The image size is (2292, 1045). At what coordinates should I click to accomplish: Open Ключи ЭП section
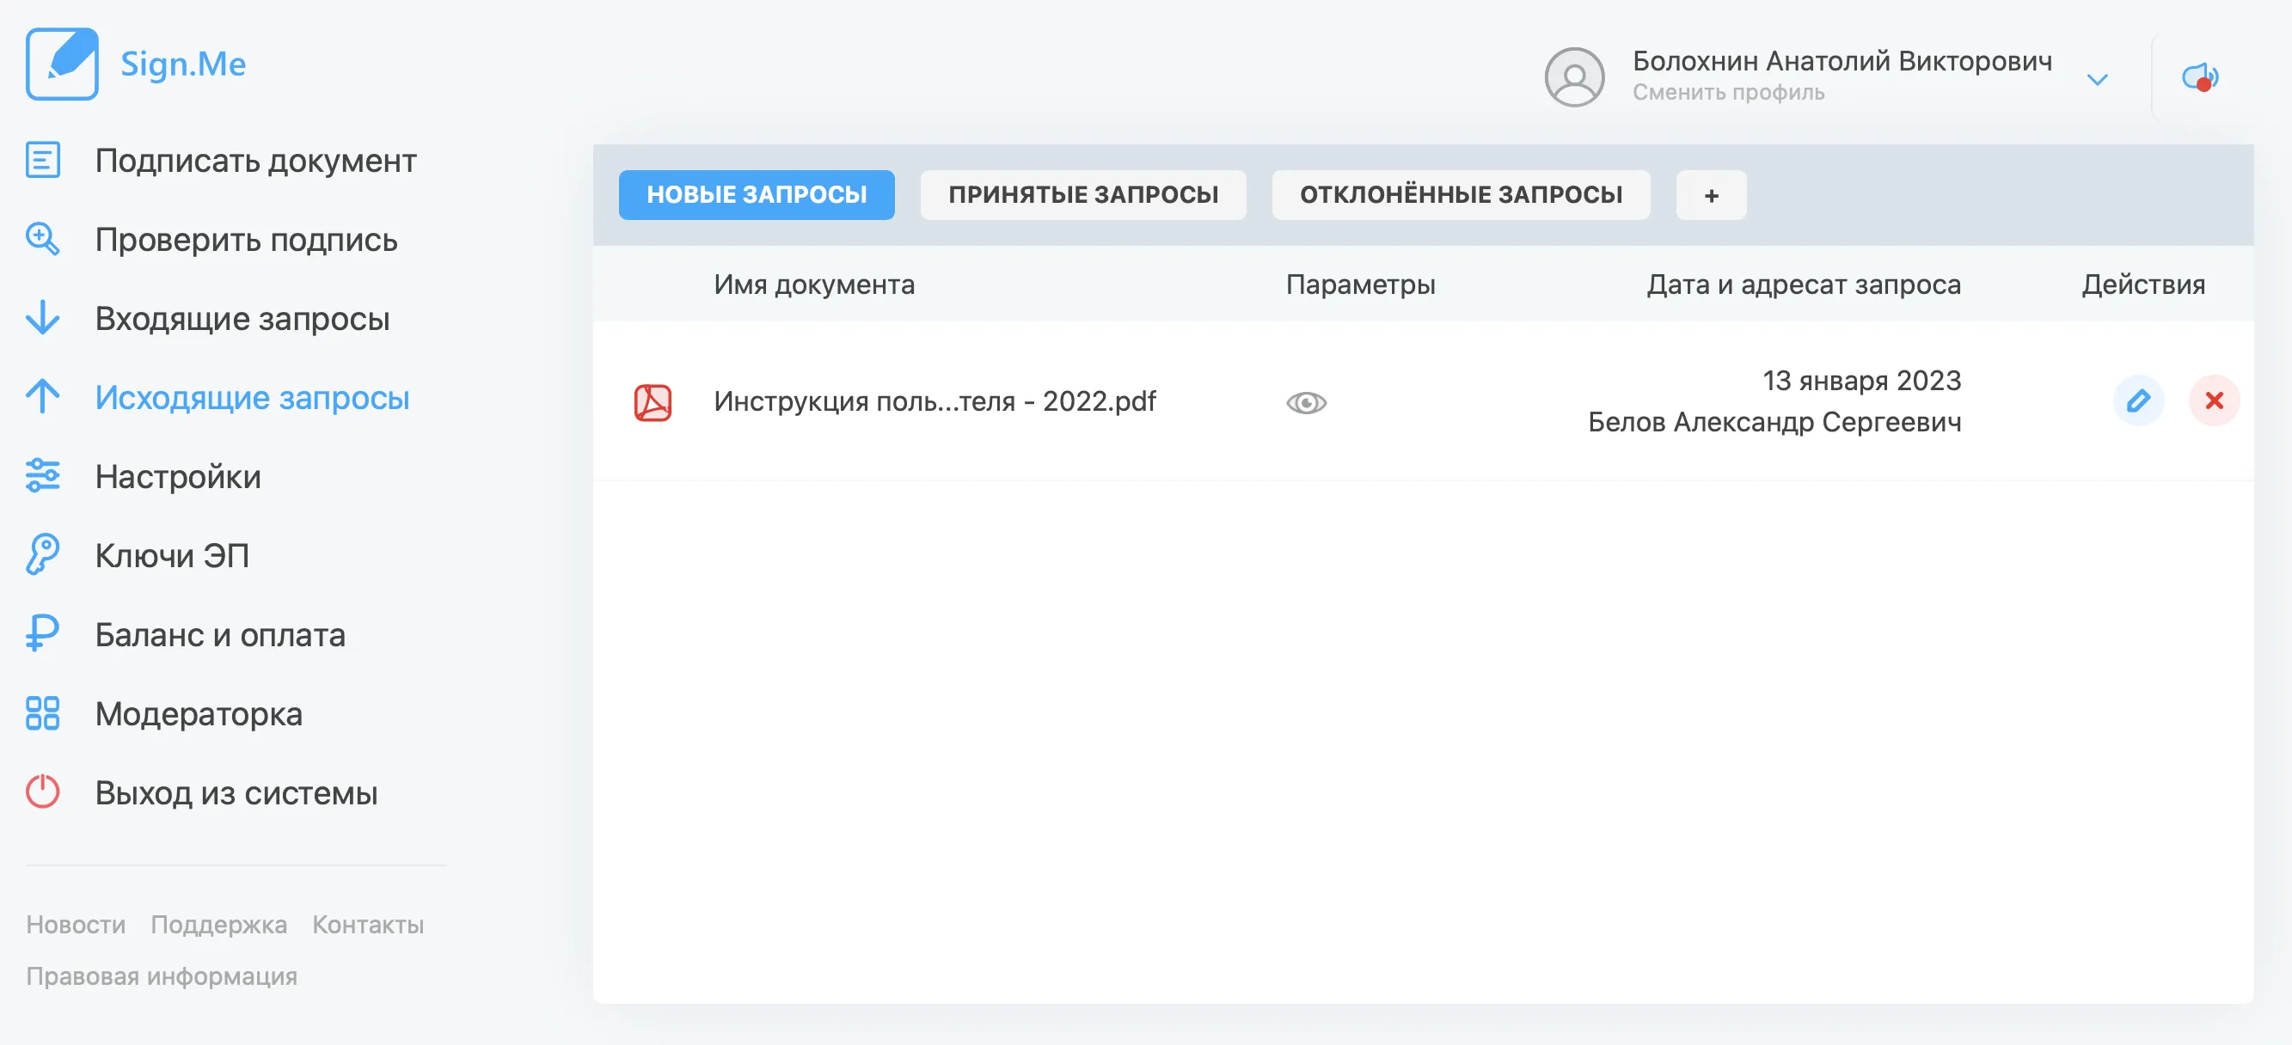click(x=173, y=556)
